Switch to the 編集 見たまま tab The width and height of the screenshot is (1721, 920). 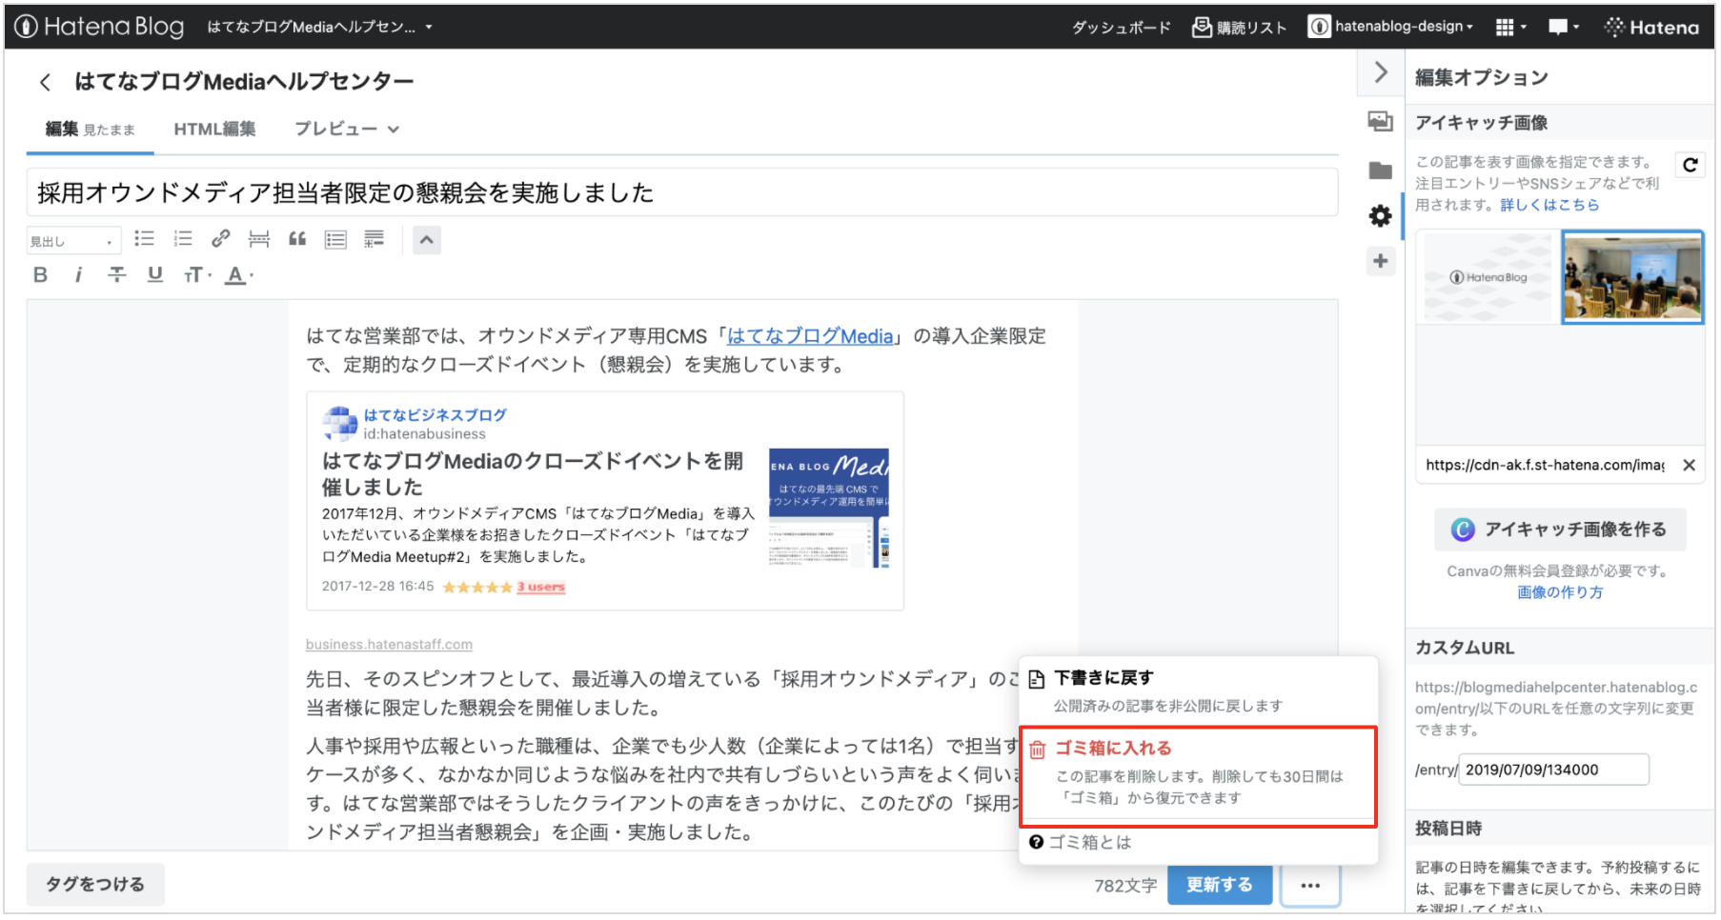[x=90, y=130]
